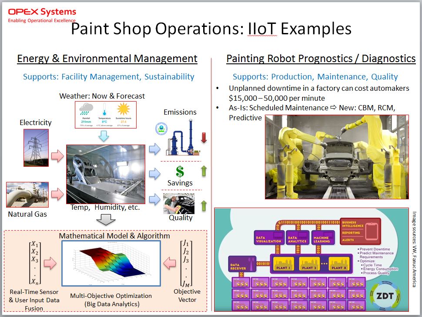Screen dimensions: 422x317
Task: Click the gray down arrow above Mathematical Model
Action: pyautogui.click(x=106, y=219)
